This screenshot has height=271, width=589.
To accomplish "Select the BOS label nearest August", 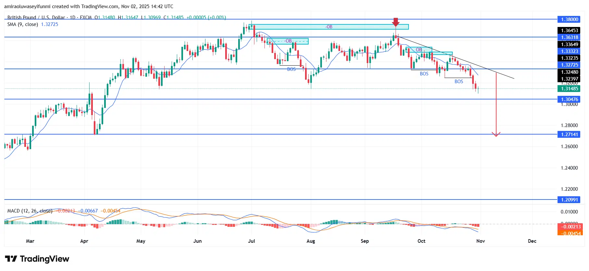I will [291, 69].
